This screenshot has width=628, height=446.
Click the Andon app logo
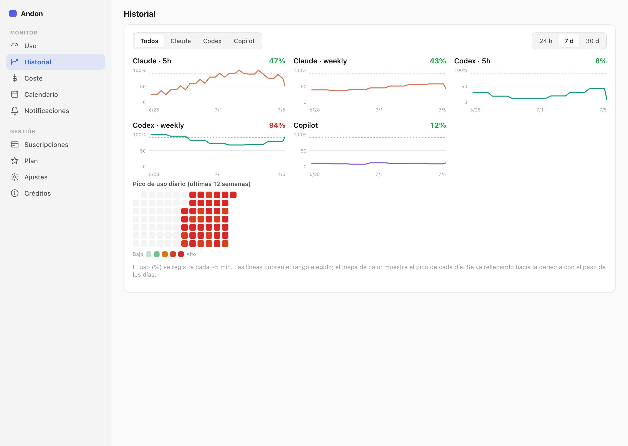point(13,13)
